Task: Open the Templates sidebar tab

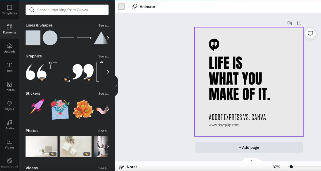Action: 10,10
